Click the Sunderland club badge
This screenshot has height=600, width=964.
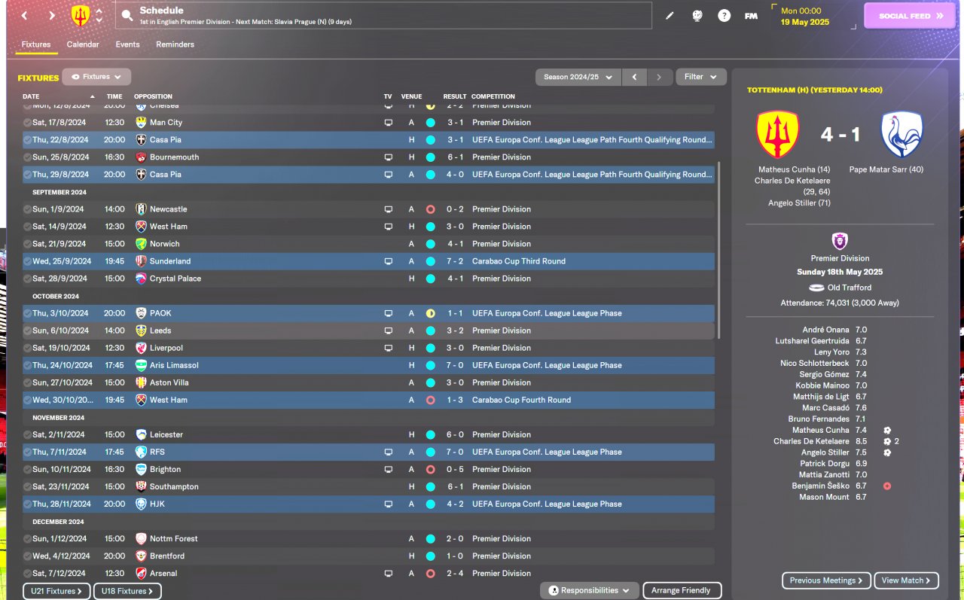(141, 261)
